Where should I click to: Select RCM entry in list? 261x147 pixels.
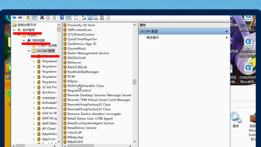[x=71, y=76]
